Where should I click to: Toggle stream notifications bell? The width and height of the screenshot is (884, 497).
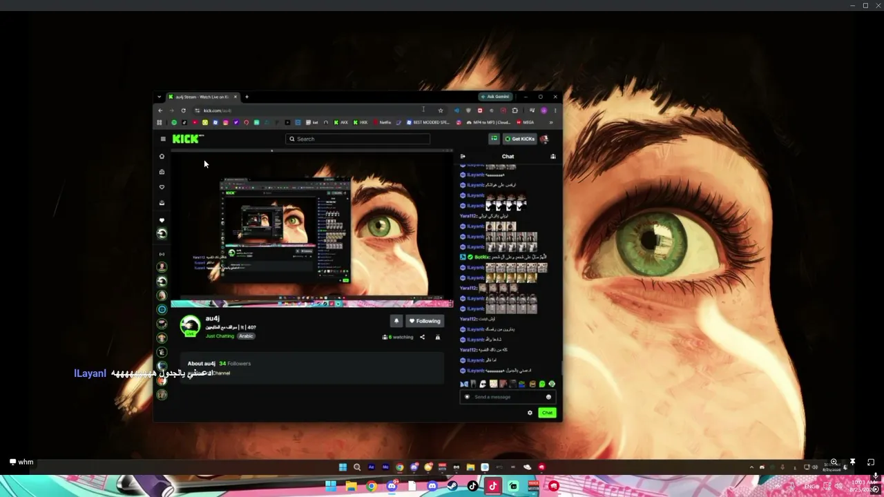(x=396, y=321)
